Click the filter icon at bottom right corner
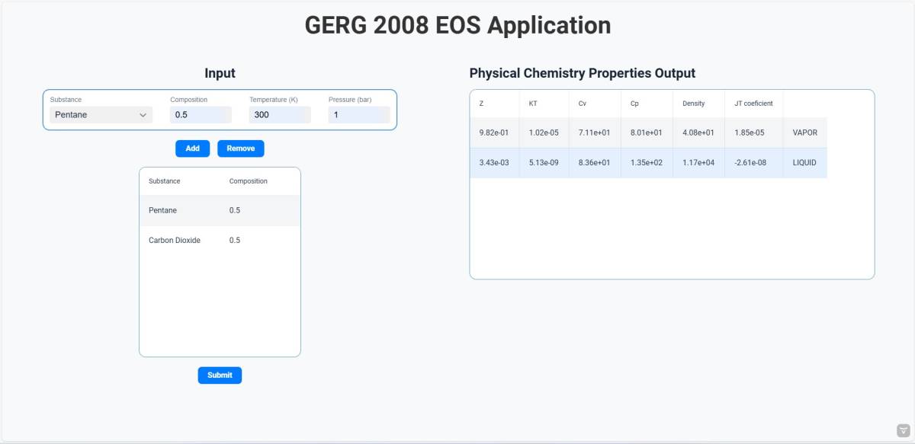The width and height of the screenshot is (915, 444). pyautogui.click(x=904, y=430)
